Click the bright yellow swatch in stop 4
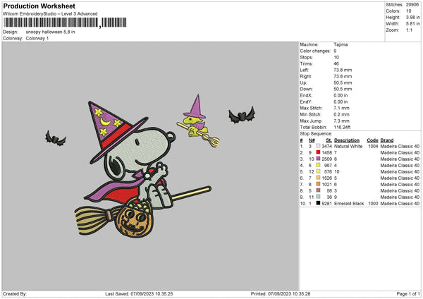 coord(318,165)
